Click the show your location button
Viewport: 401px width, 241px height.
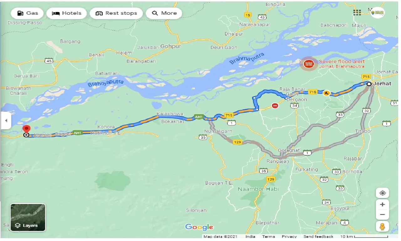pyautogui.click(x=383, y=193)
